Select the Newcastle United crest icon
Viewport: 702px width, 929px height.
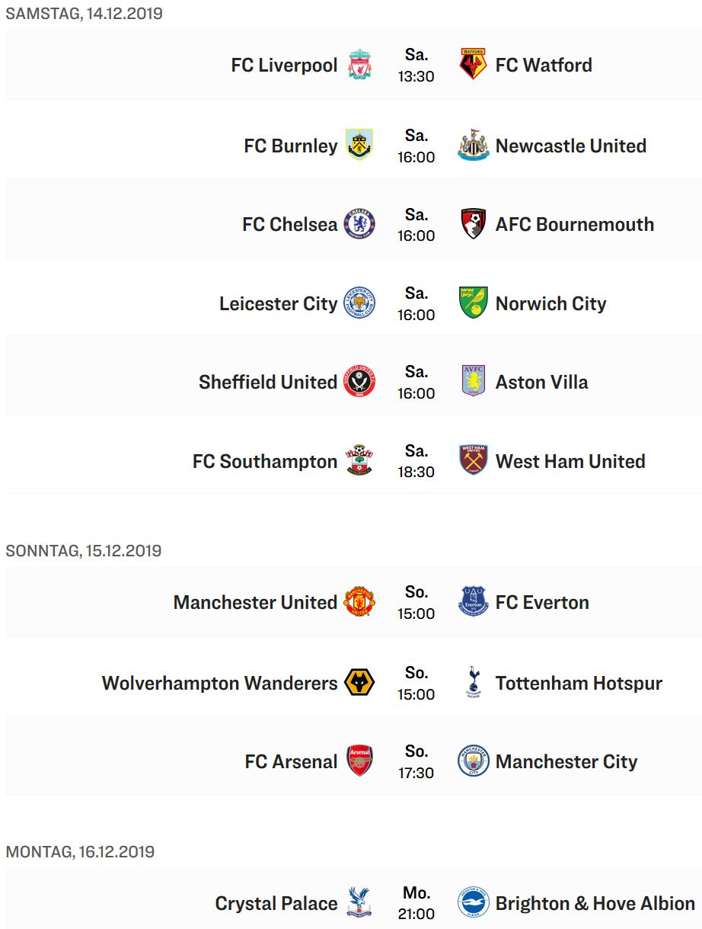[473, 146]
